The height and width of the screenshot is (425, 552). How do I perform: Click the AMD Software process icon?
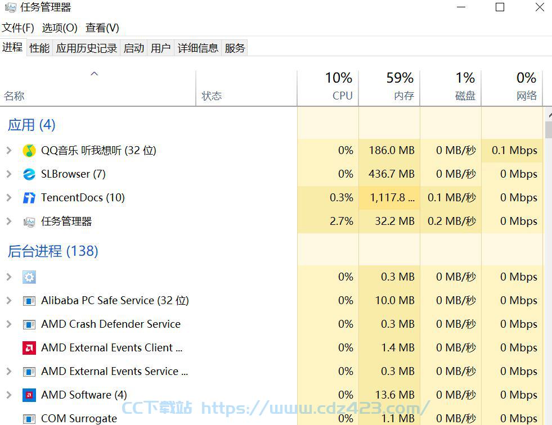point(29,395)
